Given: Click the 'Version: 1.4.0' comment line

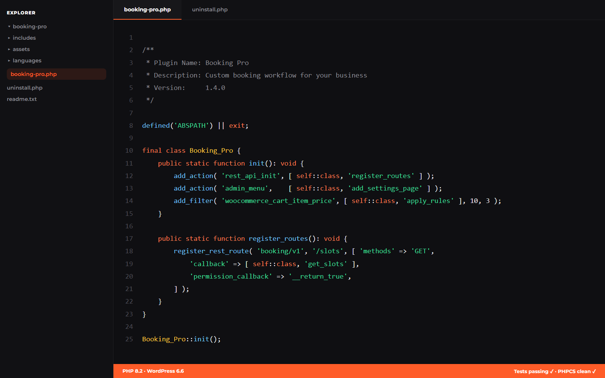Looking at the screenshot, I should 186,88.
